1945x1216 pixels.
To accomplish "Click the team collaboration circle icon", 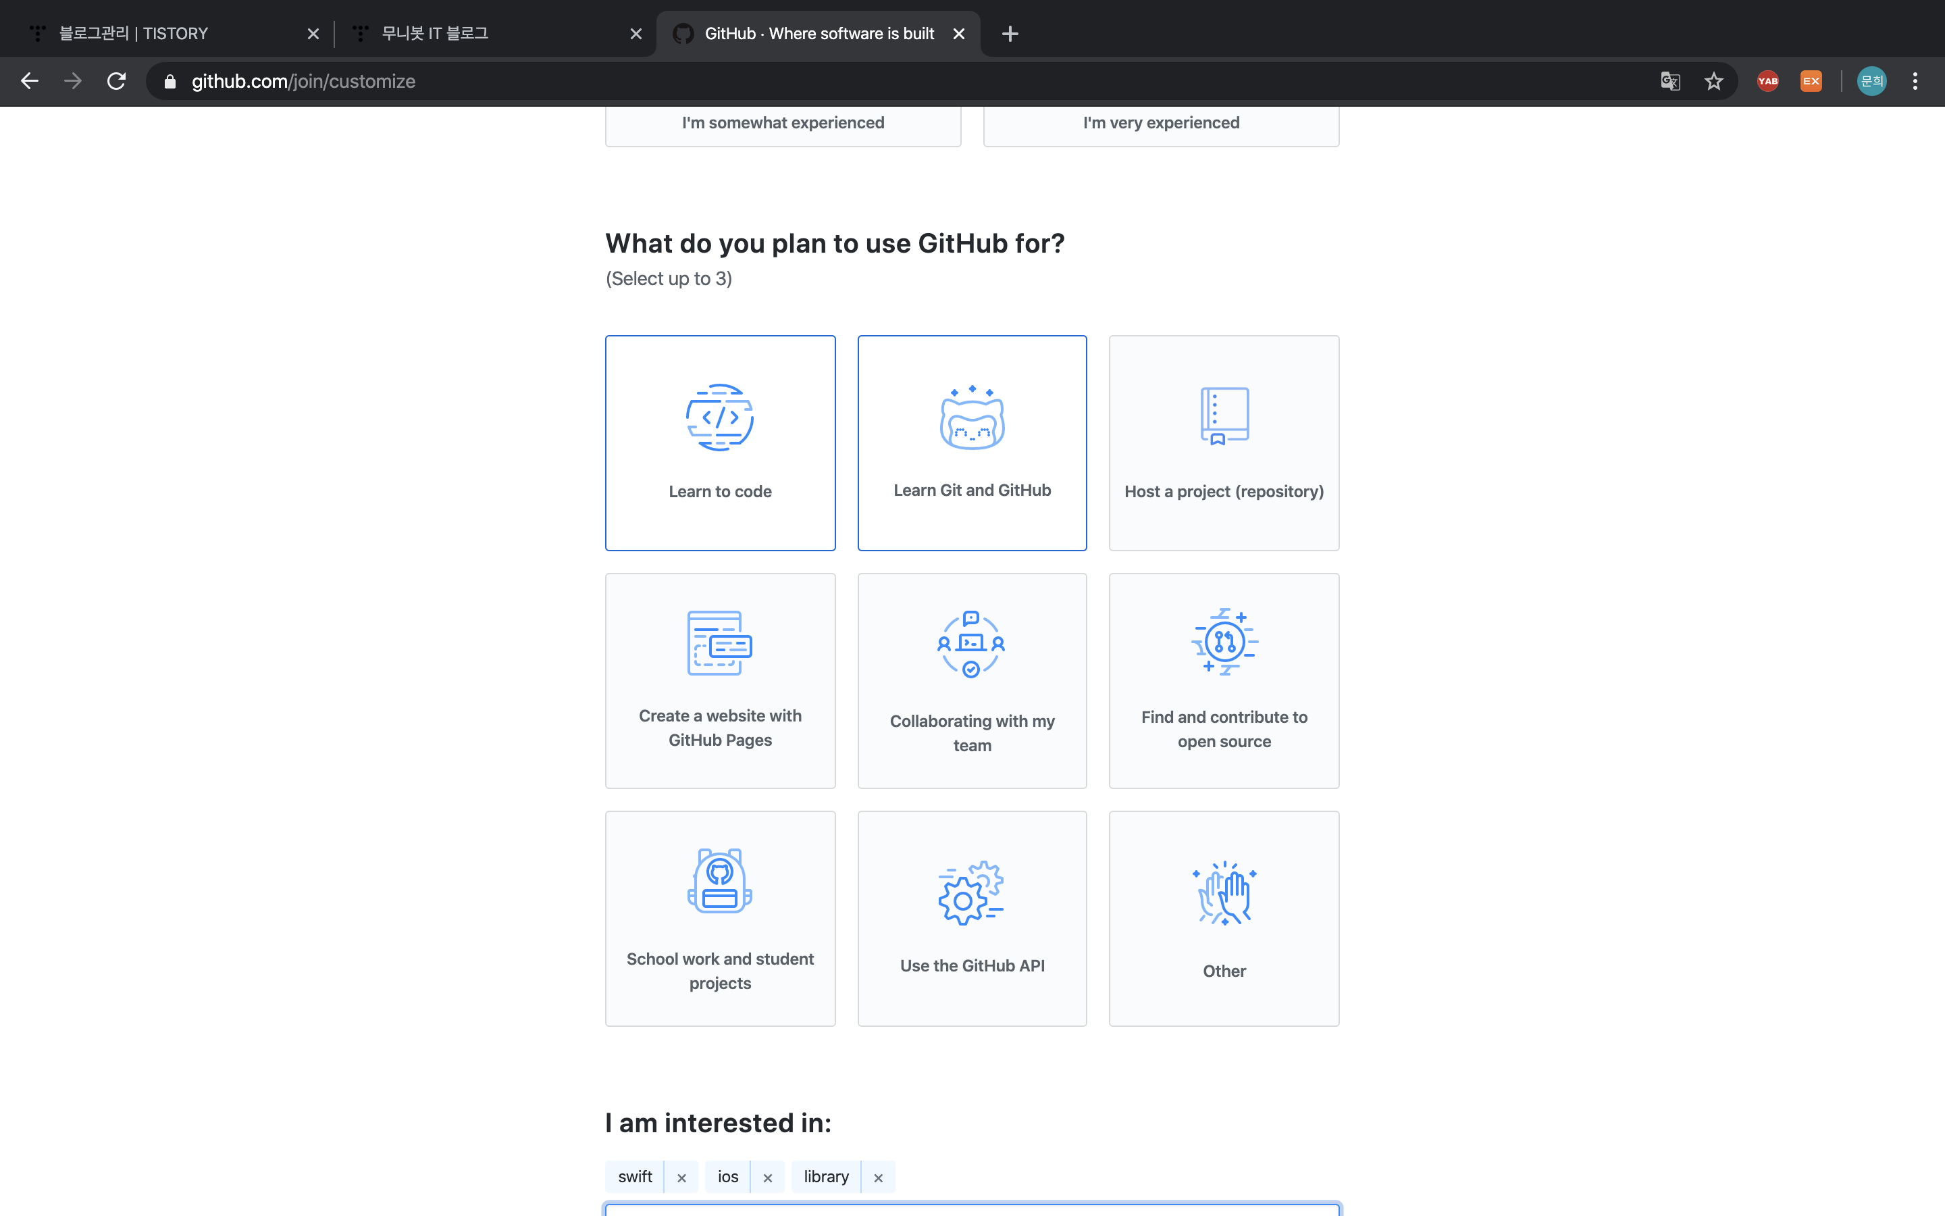I will coord(971,644).
